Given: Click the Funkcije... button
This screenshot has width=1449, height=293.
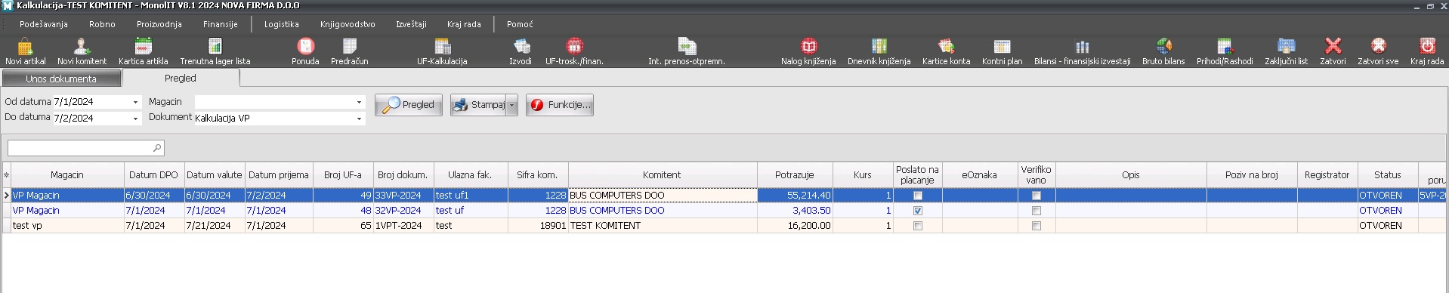Looking at the screenshot, I should click(x=560, y=105).
